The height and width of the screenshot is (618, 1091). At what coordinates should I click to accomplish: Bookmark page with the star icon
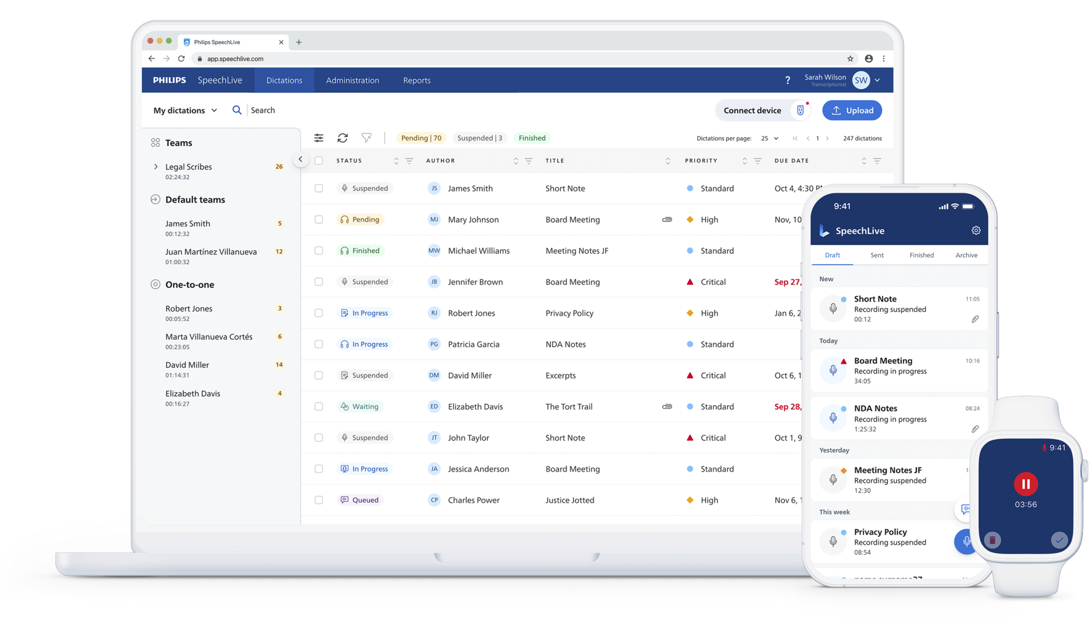(851, 58)
